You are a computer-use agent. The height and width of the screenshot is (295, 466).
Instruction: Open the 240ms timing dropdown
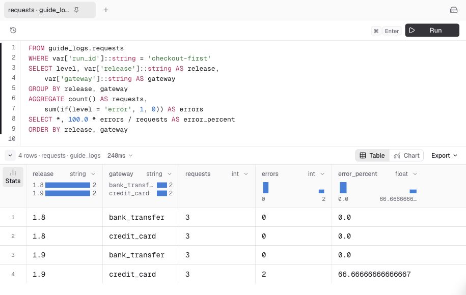120,156
